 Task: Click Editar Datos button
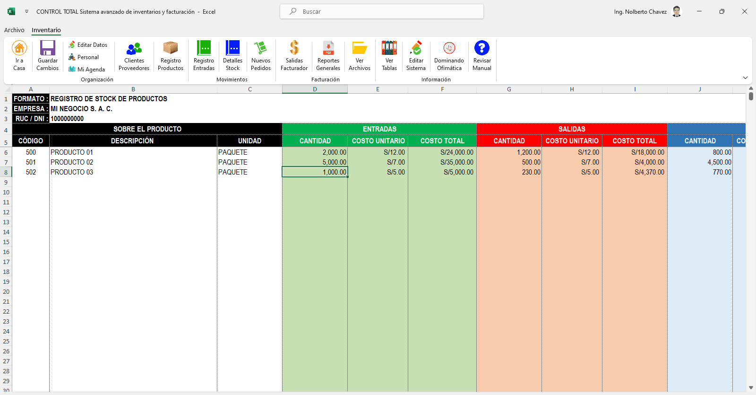pos(88,45)
